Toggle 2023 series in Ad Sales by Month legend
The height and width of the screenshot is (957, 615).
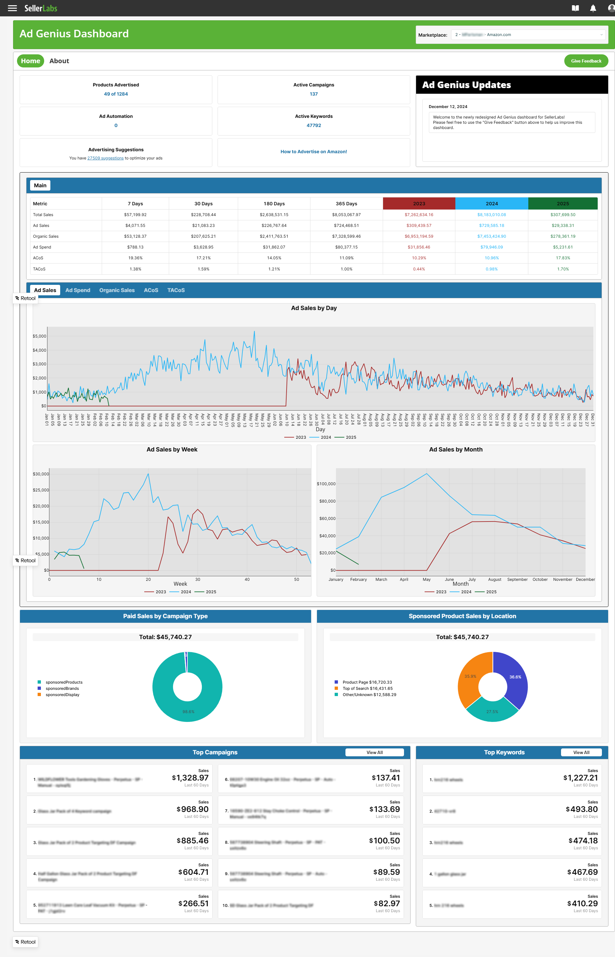pyautogui.click(x=436, y=592)
